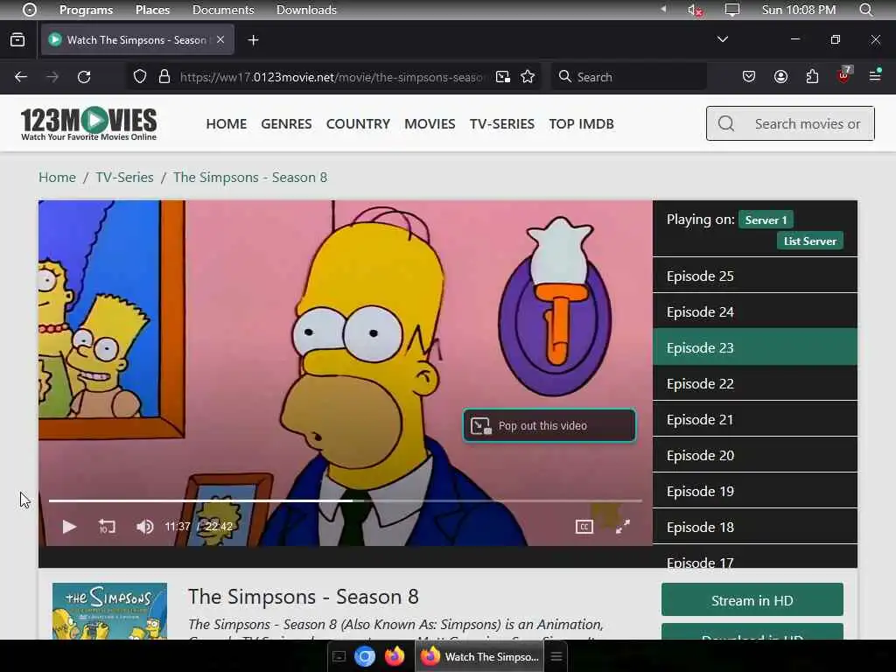The height and width of the screenshot is (672, 896).
Task: Open the Programs menu in top panel
Action: point(86,10)
